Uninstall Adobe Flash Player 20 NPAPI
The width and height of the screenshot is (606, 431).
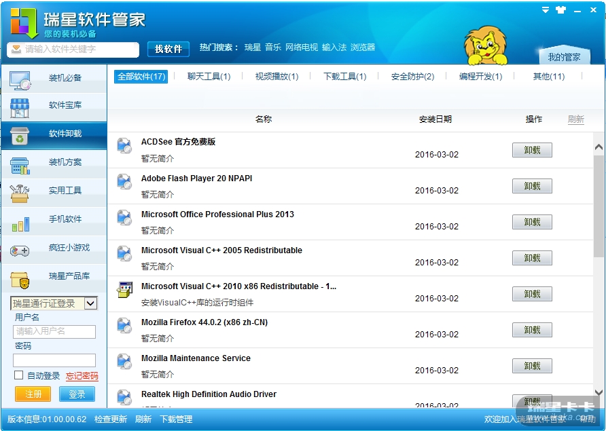532,186
